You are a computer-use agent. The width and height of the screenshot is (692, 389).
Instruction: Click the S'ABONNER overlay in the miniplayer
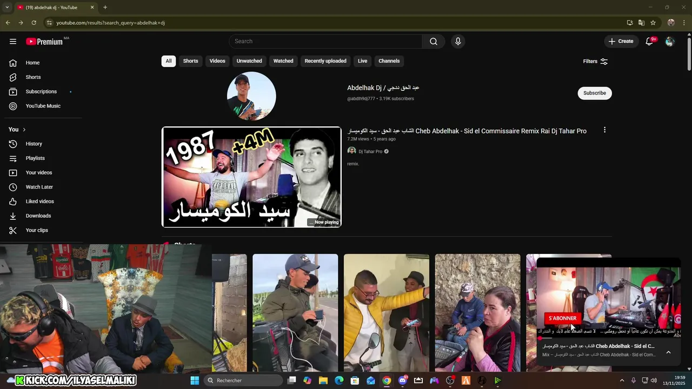tap(562, 318)
